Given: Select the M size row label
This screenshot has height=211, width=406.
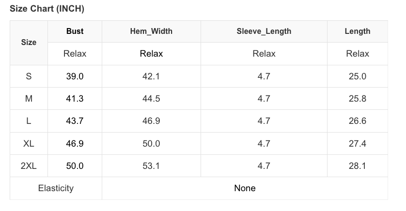Looking at the screenshot, I should point(29,99).
